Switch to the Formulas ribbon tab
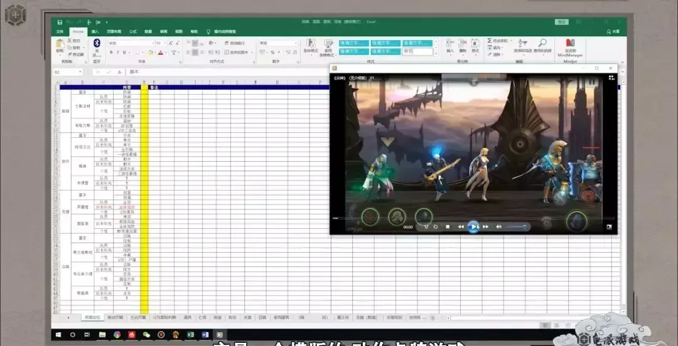Screen dimensions: 678x346 point(132,31)
